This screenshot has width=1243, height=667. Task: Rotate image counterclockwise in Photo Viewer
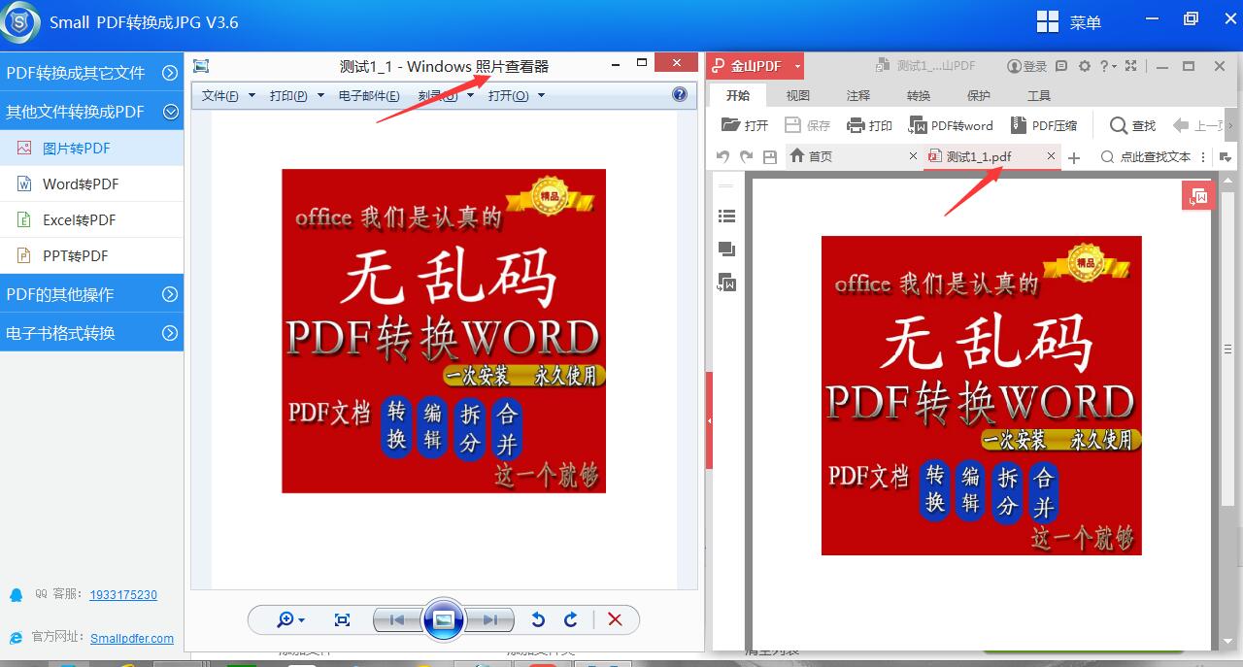coord(538,619)
